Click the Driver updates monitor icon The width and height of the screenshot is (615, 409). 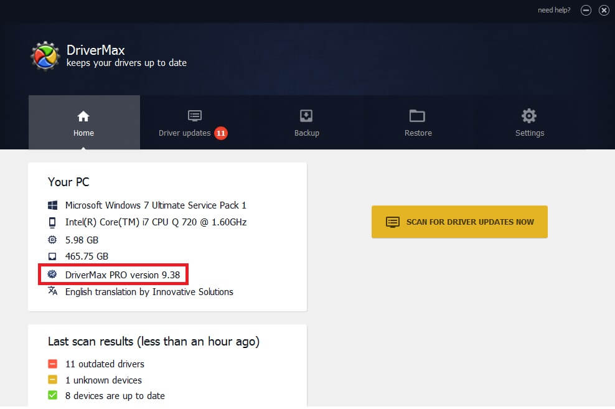tap(195, 116)
